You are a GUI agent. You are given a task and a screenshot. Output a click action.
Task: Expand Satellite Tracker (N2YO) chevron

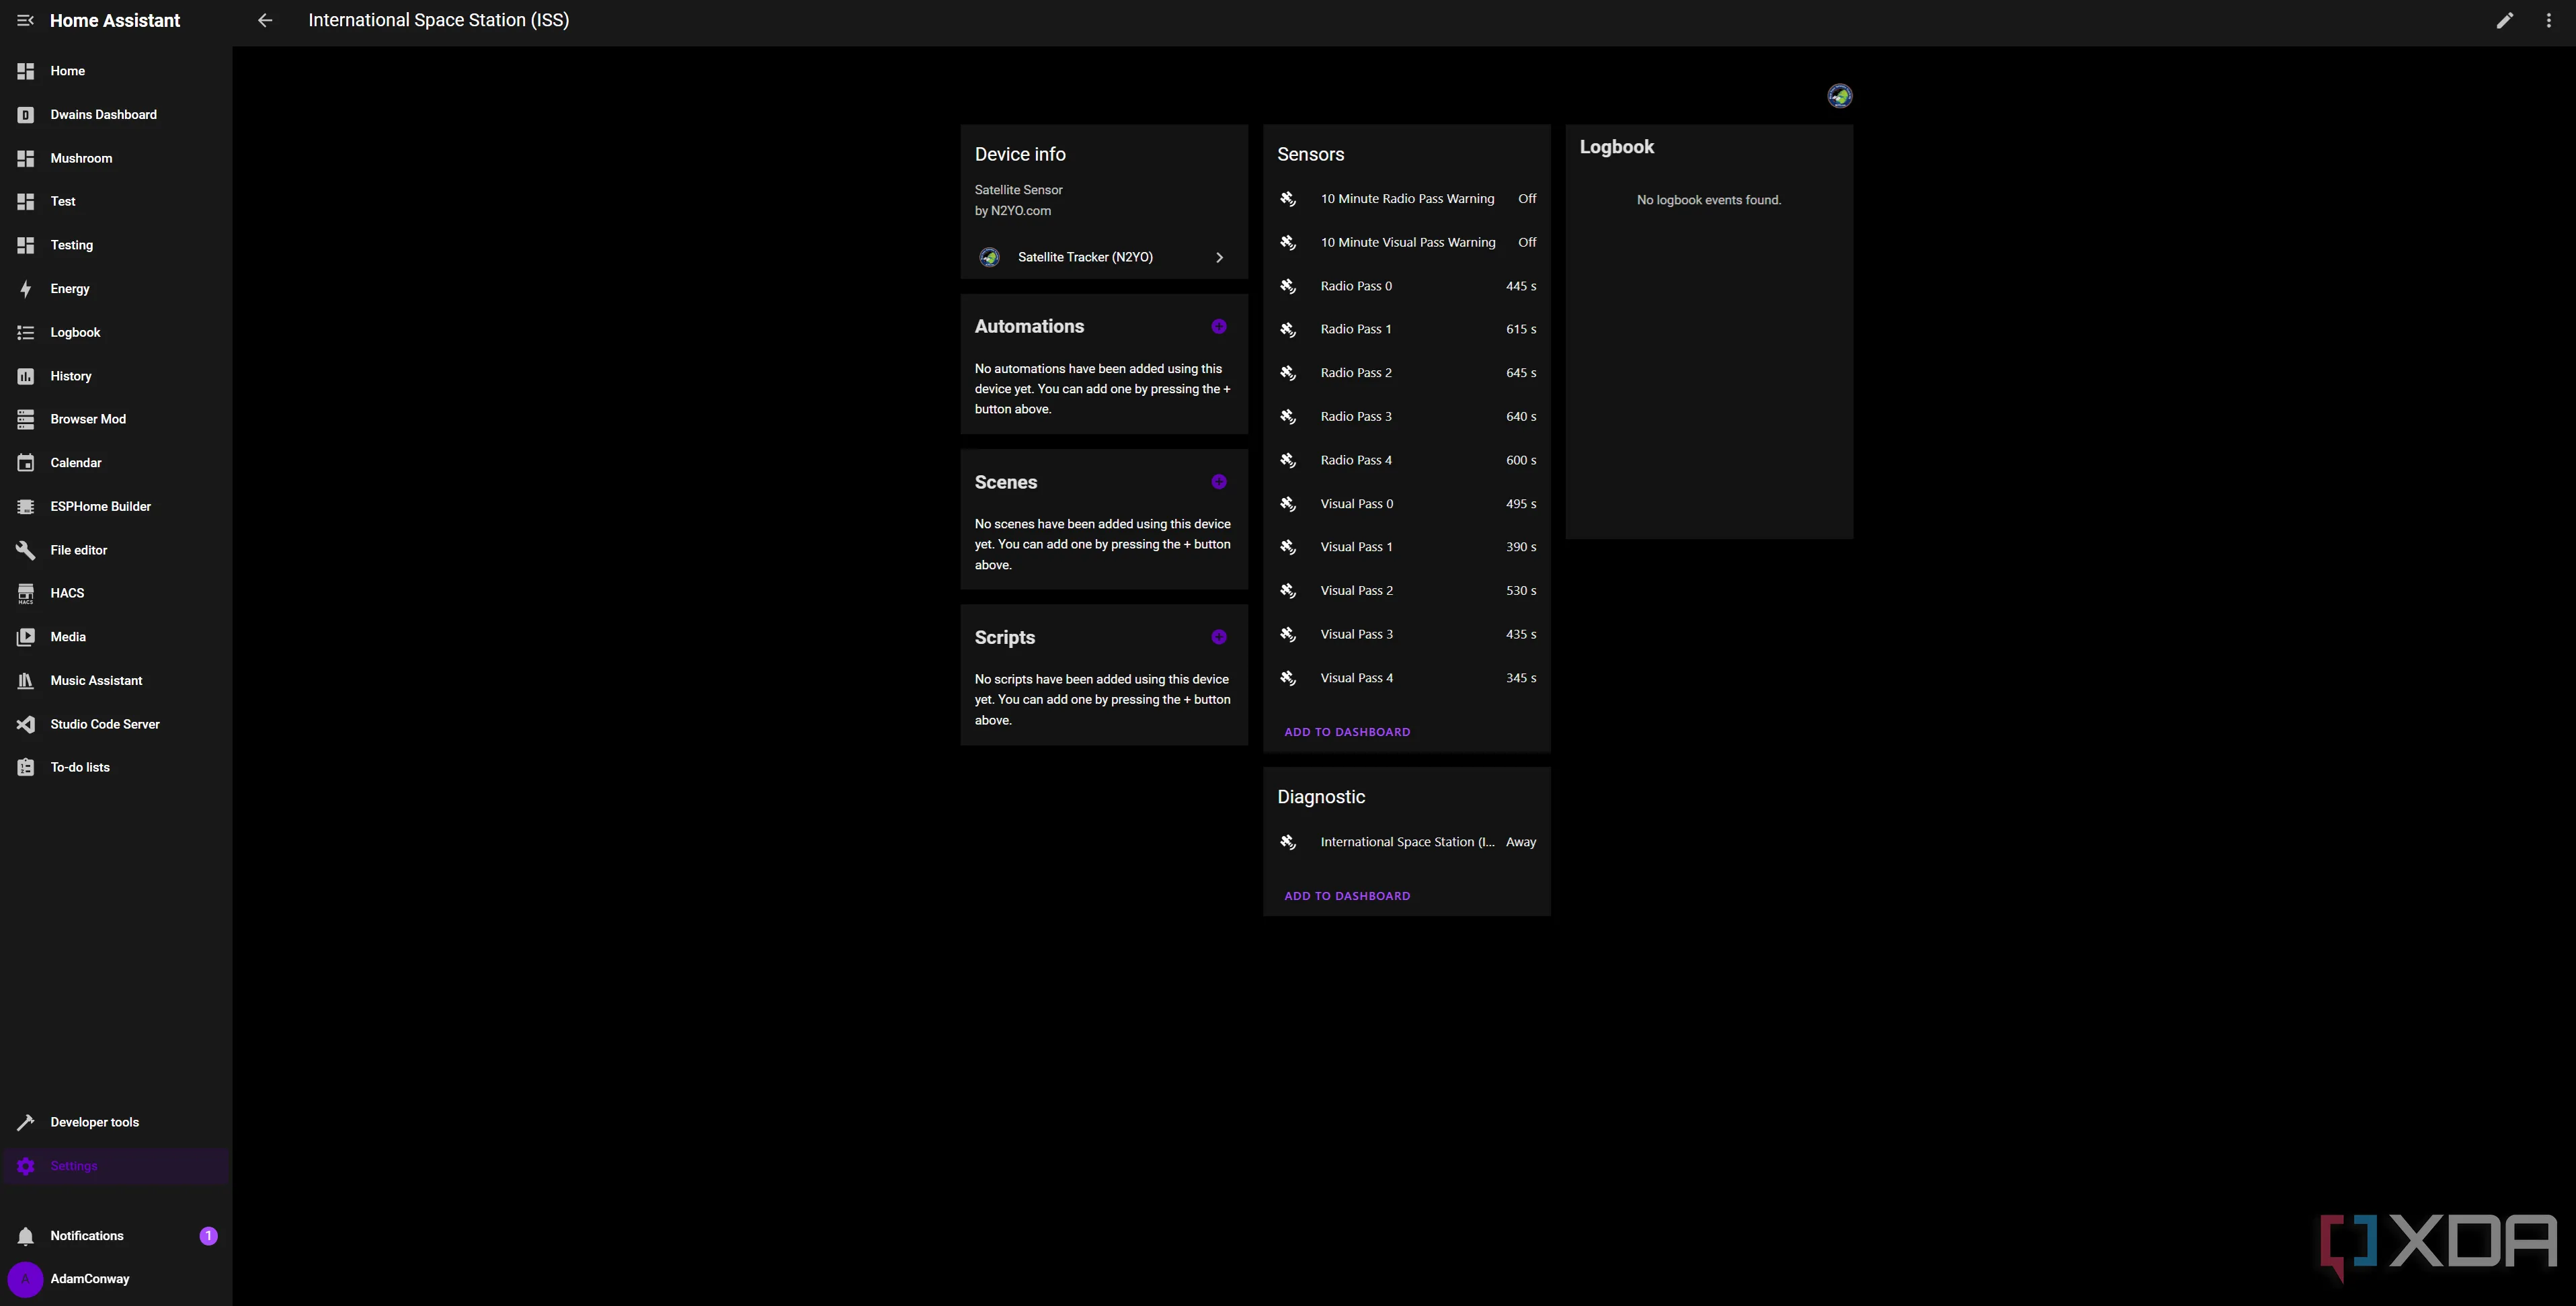coord(1219,258)
